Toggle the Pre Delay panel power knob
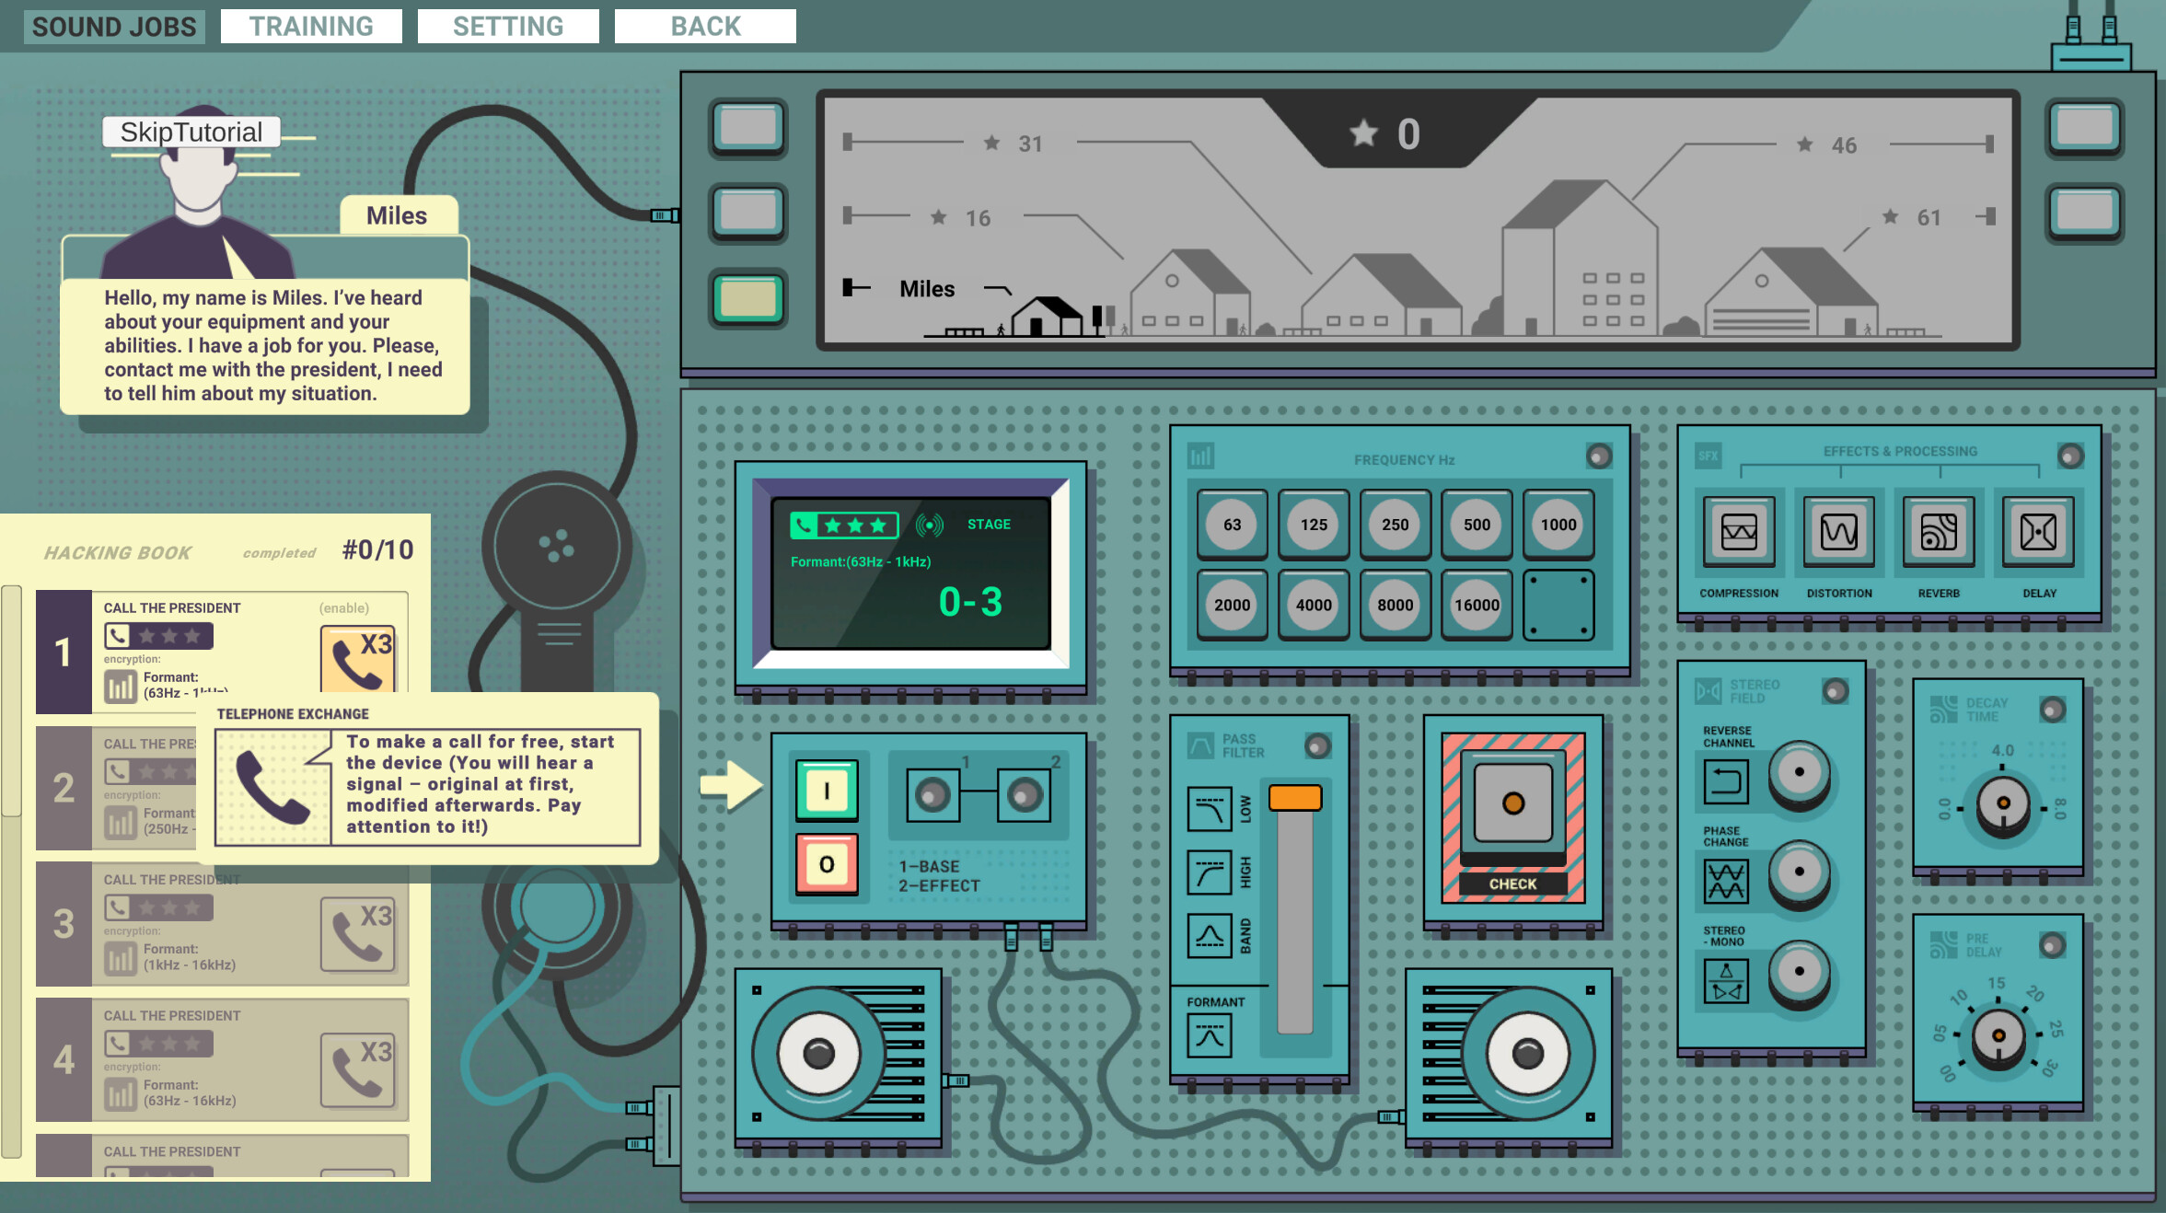Viewport: 2166px width, 1213px height. tap(2053, 944)
